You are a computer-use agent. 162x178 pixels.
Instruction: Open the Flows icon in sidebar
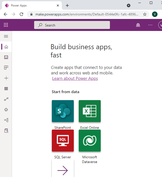[6, 99]
